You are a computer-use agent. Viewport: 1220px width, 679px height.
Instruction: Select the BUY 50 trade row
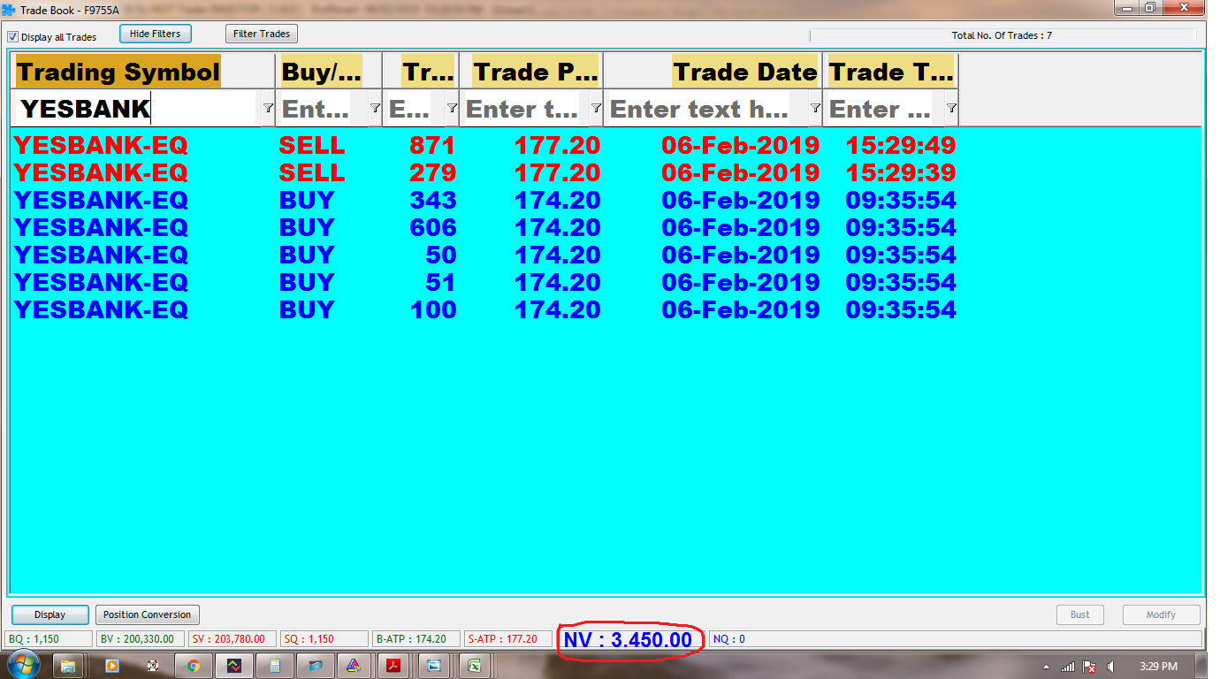point(484,255)
